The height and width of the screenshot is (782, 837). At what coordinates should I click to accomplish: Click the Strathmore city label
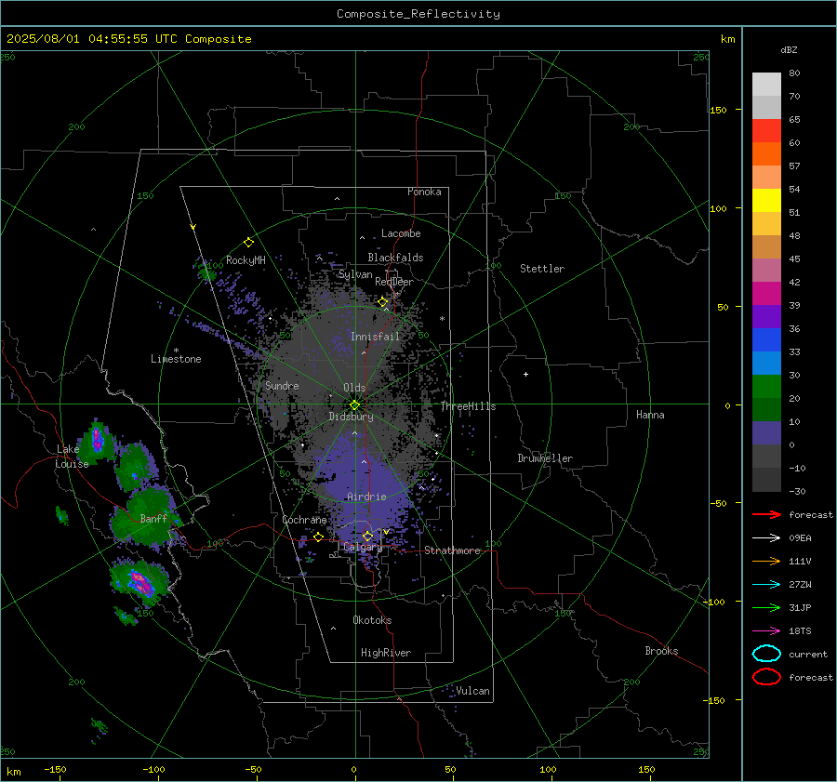click(453, 550)
